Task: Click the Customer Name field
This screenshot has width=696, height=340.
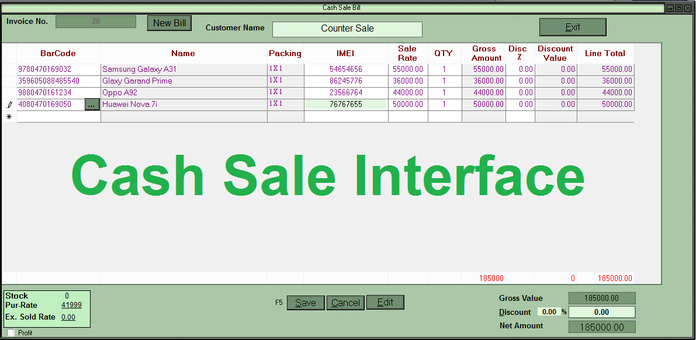Action: coord(347,29)
